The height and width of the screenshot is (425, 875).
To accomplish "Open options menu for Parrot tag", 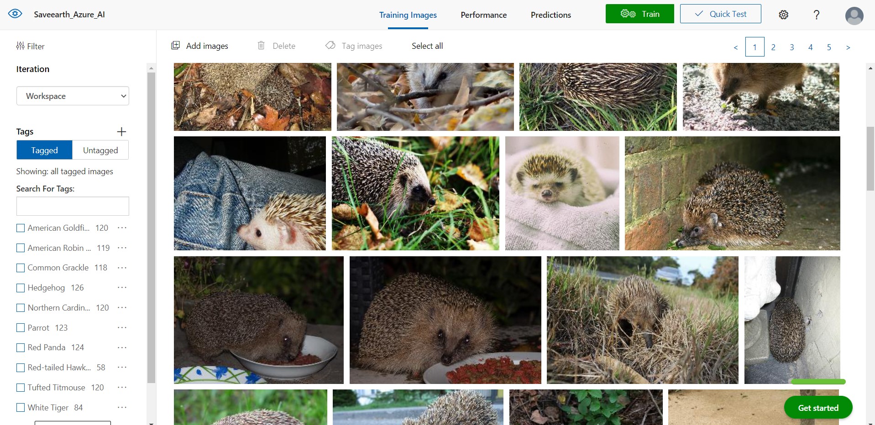I will (122, 327).
